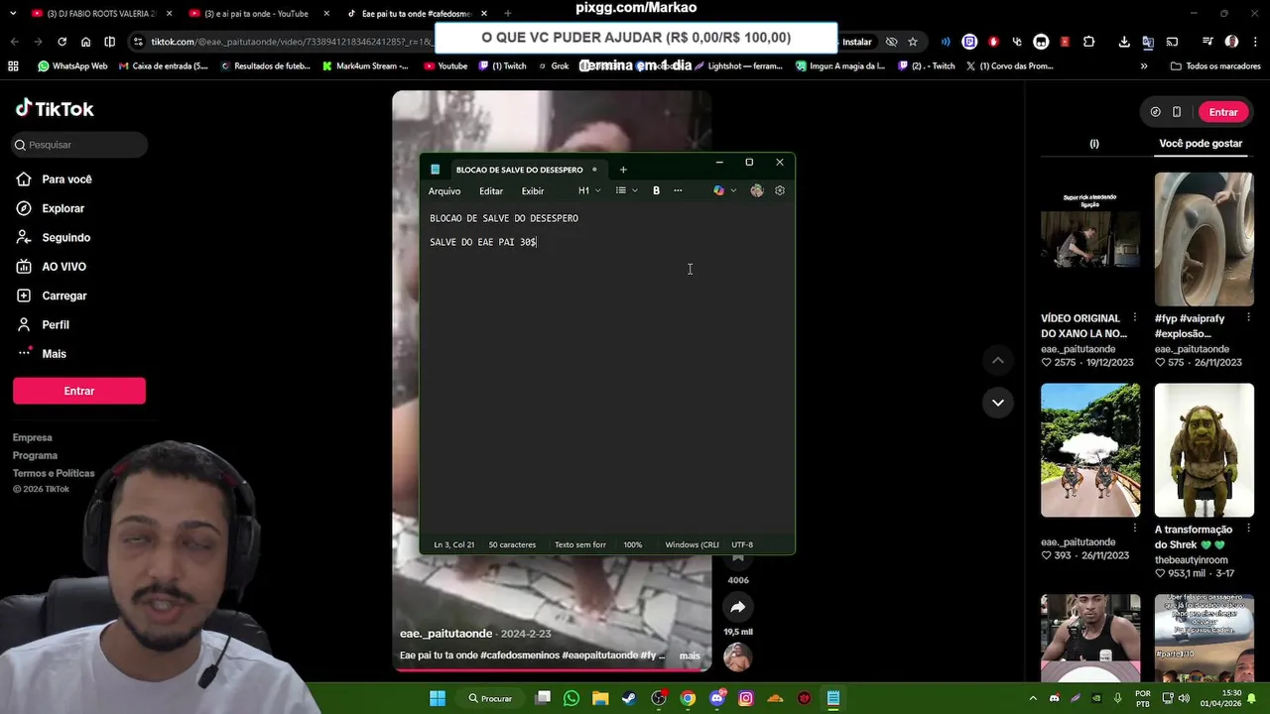Open the browser extensions puzzle icon

tap(1089, 42)
